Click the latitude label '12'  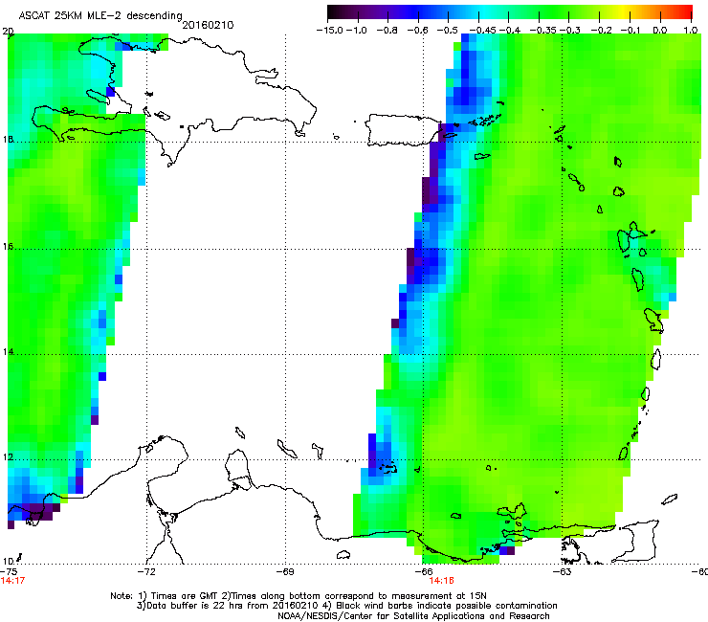tap(8, 457)
